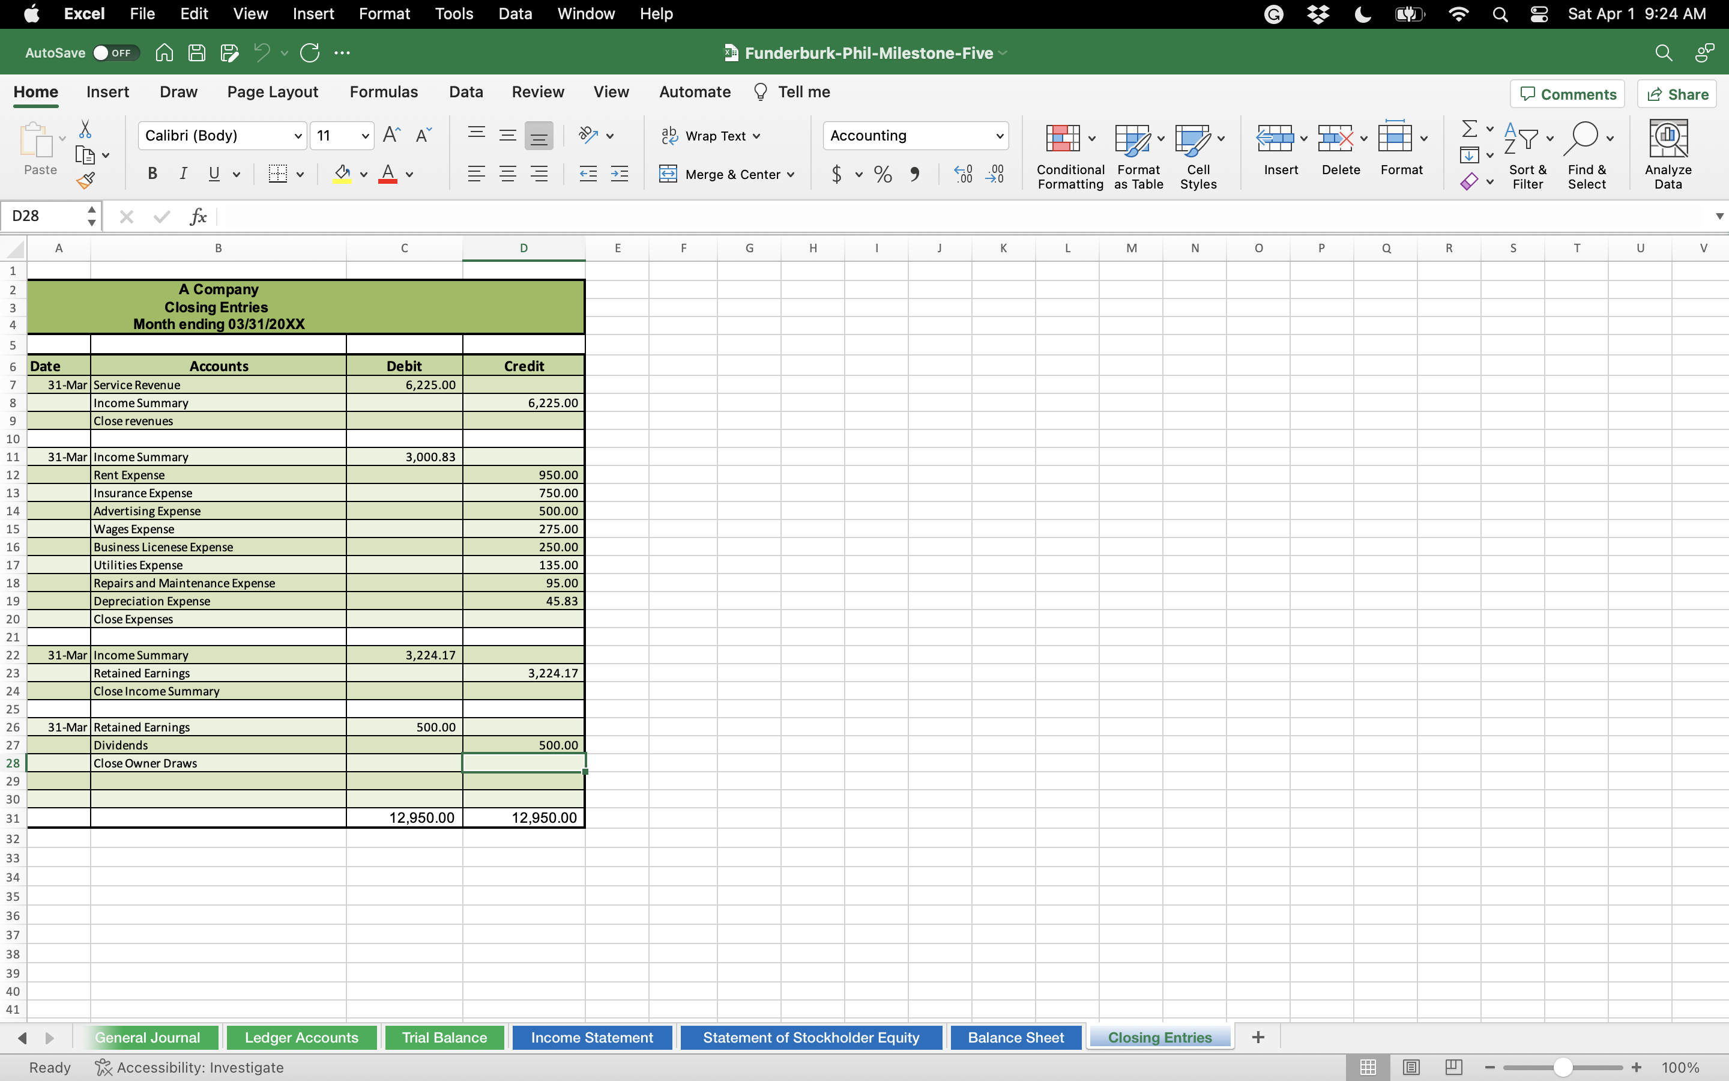Open the font size dropdown
This screenshot has width=1729, height=1081.
point(364,135)
